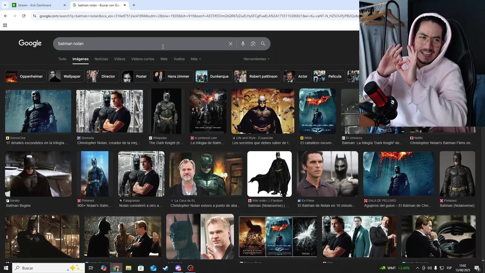485x273 pixels.
Task: Open the Variety Batman Begins image
Action: click(x=38, y=174)
